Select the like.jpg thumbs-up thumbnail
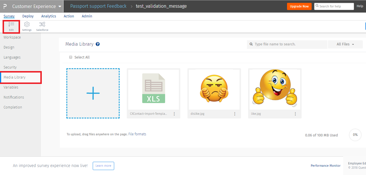Viewport: 366px width, 175px height. tap(275, 89)
